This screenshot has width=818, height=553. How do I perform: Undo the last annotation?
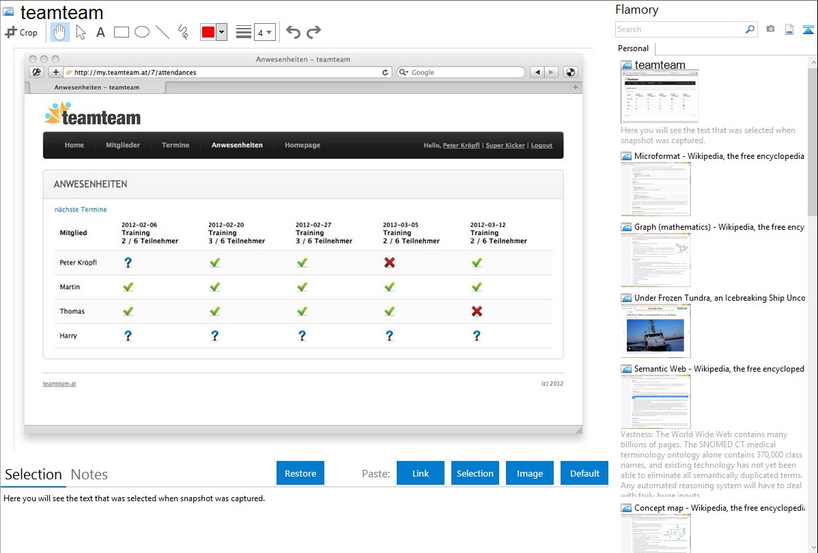click(293, 32)
